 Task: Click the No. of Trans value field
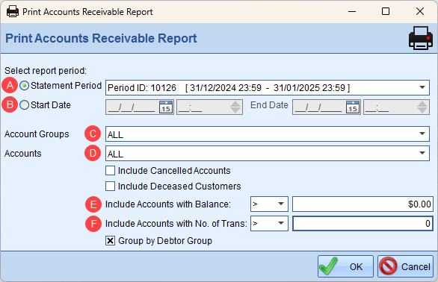363,223
